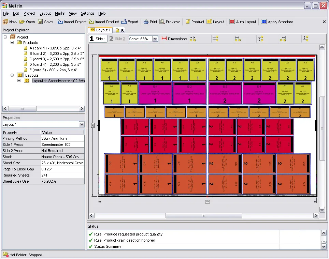Screen dimensions: 329x259
Task: Click the Status panel scroll down arrow
Action: (324, 247)
